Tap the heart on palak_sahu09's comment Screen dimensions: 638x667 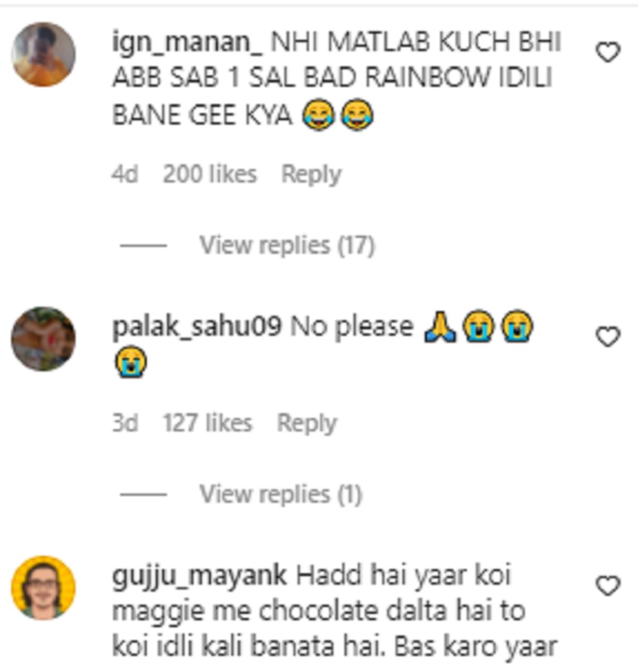click(x=608, y=337)
